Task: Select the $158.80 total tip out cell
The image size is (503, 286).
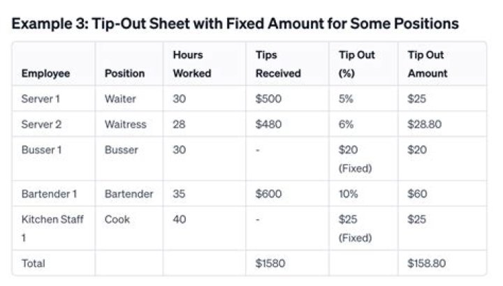Action: coord(427,264)
